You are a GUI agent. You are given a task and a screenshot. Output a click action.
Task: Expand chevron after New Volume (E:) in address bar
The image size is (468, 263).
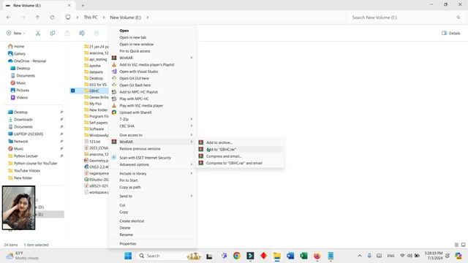[148, 18]
